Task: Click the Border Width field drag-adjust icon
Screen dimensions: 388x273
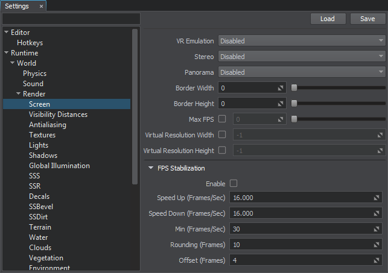Action: coord(281,88)
